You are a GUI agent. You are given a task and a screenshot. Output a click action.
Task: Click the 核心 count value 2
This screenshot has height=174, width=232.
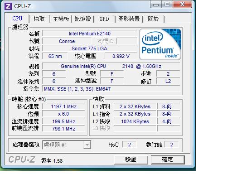[x=130, y=145]
